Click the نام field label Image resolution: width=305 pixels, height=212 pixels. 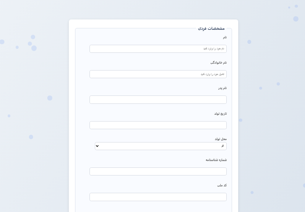tap(225, 37)
